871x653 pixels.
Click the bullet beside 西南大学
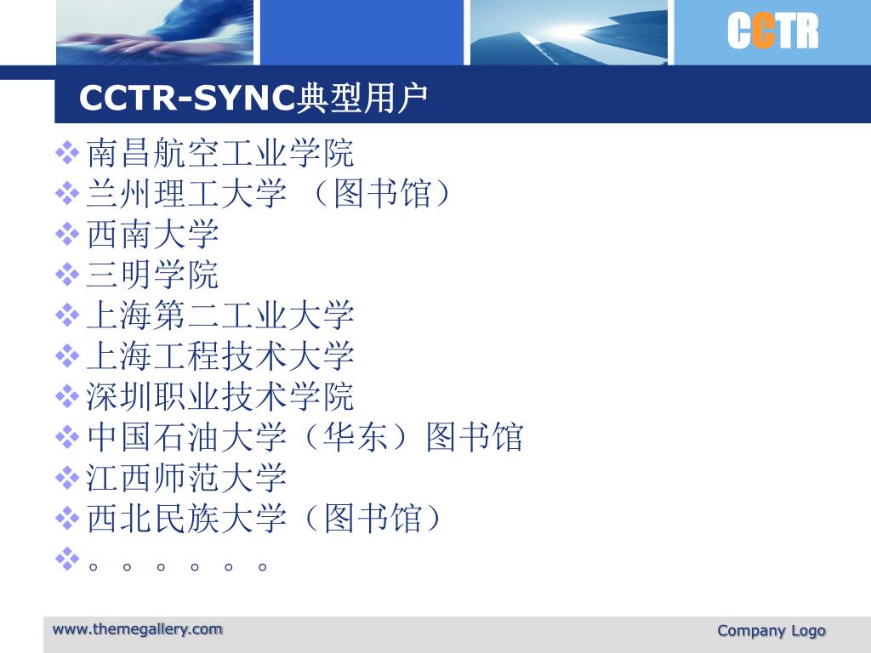(67, 234)
